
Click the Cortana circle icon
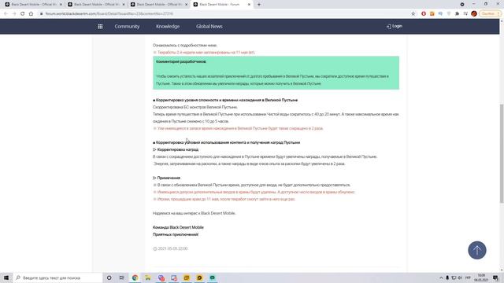coord(109,277)
